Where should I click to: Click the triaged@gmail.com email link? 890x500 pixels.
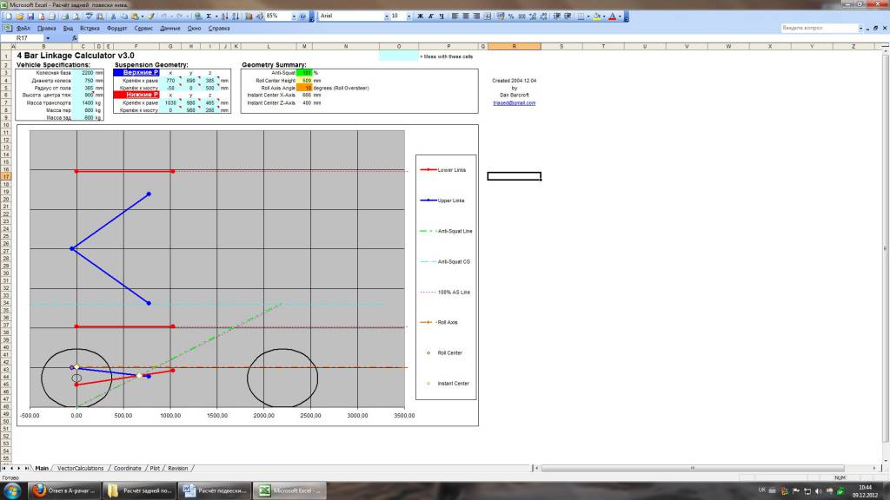[x=514, y=102]
